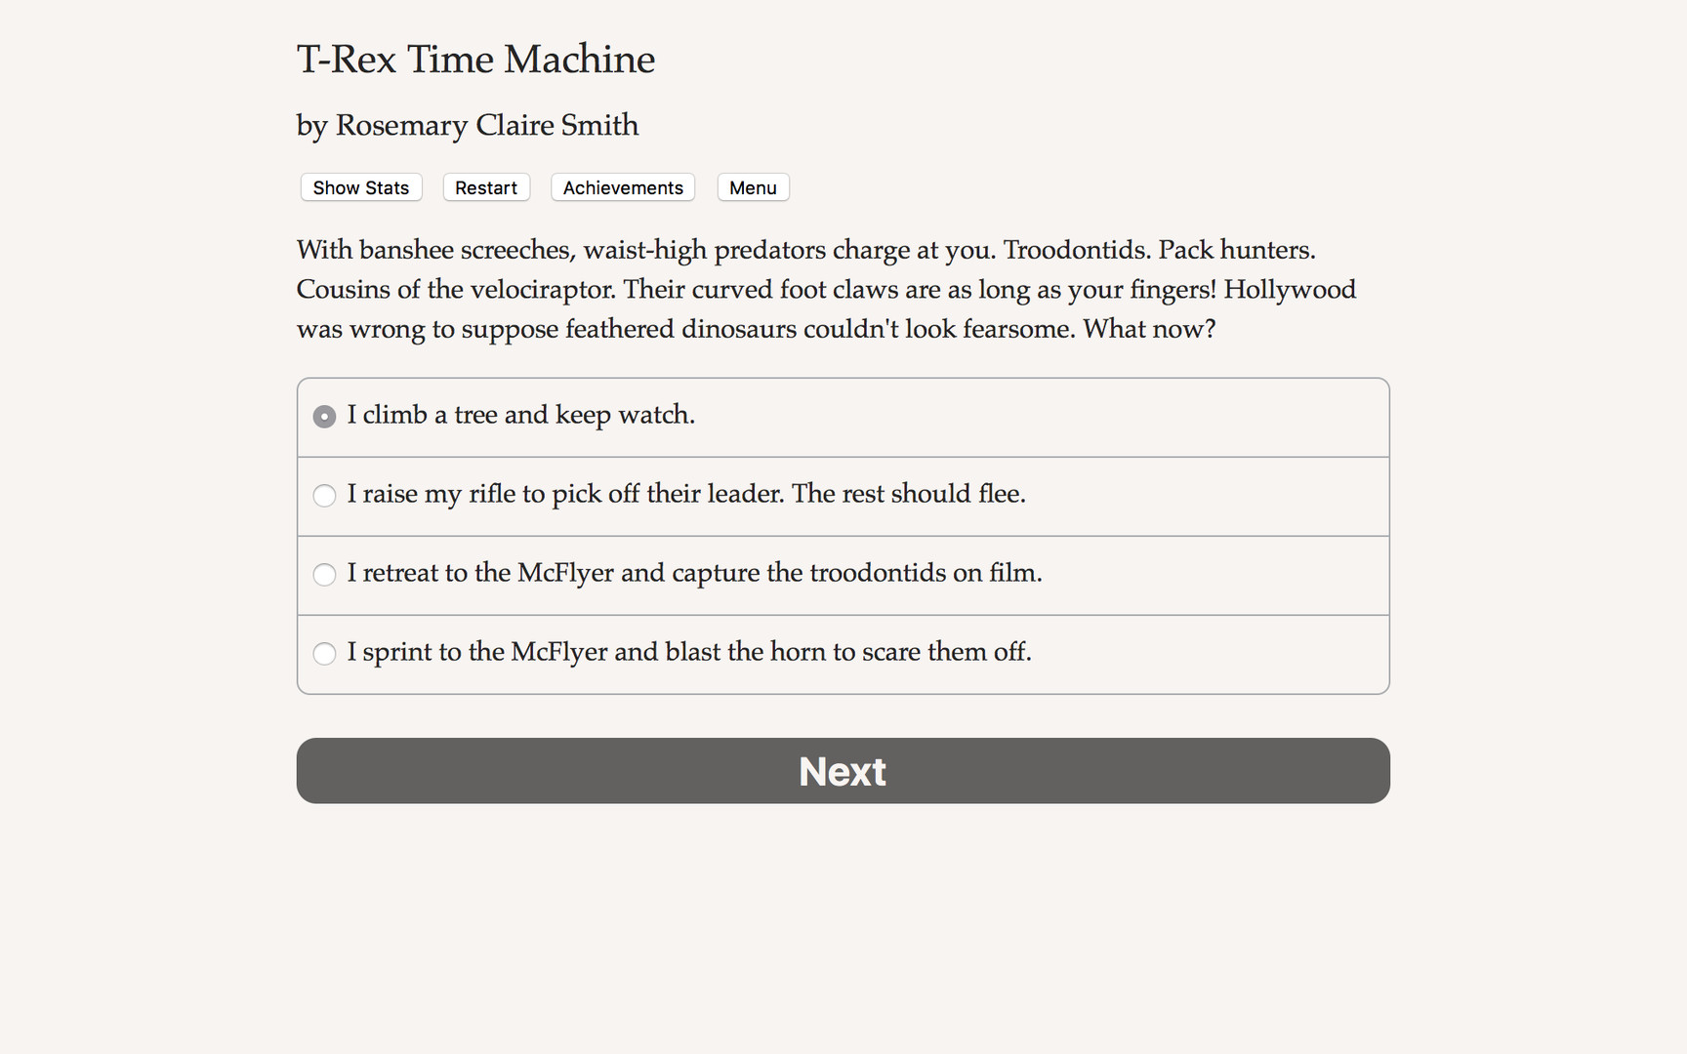Choose 'I raise my rifle to pick off their leader'
Viewport: 1687px width, 1054px height.
685,495
